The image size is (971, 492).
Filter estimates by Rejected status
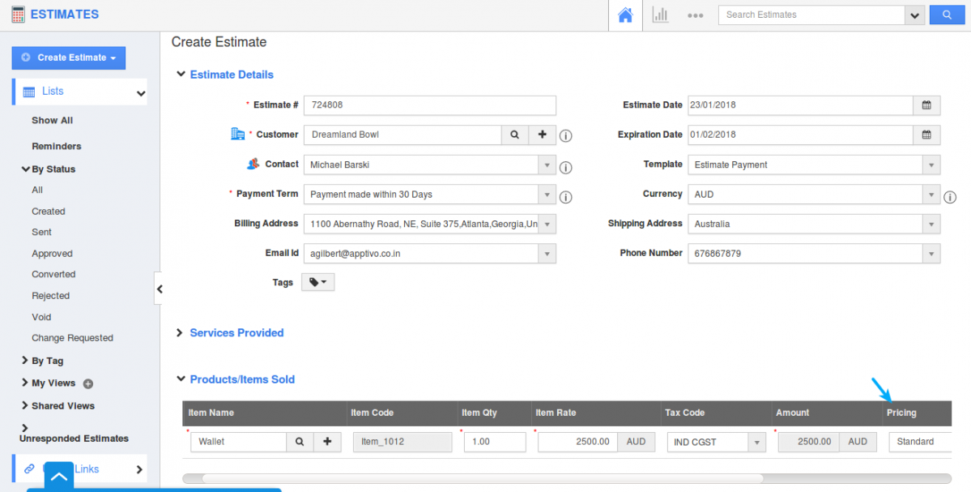[51, 296]
